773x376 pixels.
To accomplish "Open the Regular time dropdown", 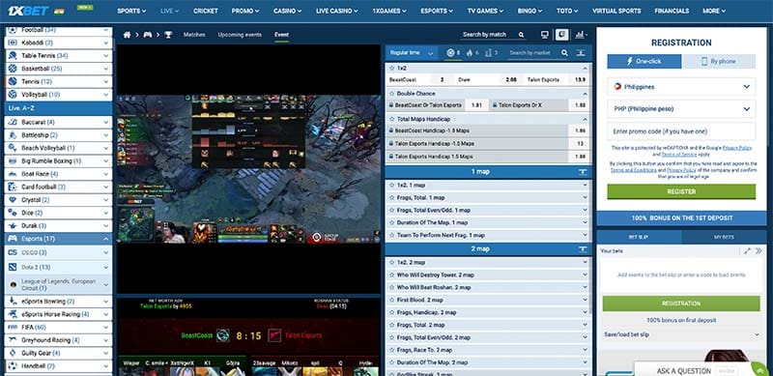I will tap(412, 53).
